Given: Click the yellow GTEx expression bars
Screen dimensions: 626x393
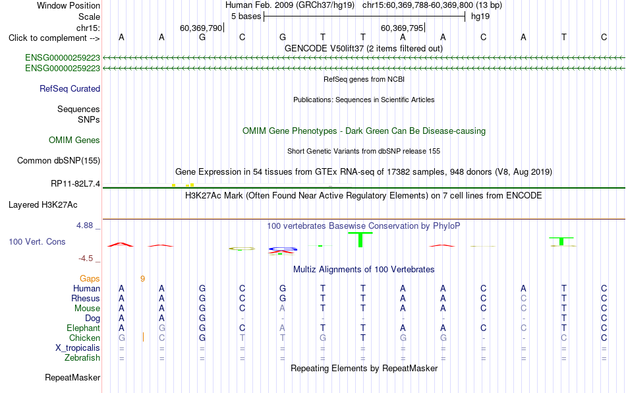Looking at the screenshot, I should pyautogui.click(x=183, y=185).
